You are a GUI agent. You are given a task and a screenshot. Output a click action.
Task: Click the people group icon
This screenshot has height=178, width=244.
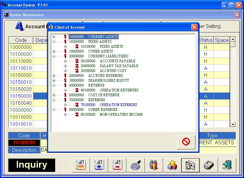click(154, 165)
